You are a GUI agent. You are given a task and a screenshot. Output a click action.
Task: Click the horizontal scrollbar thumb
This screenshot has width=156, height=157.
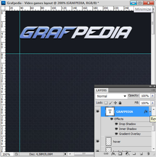tap(84, 154)
